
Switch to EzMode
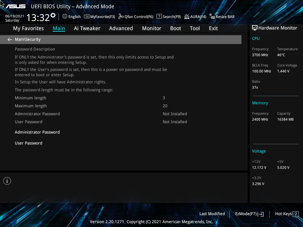pyautogui.click(x=249, y=214)
